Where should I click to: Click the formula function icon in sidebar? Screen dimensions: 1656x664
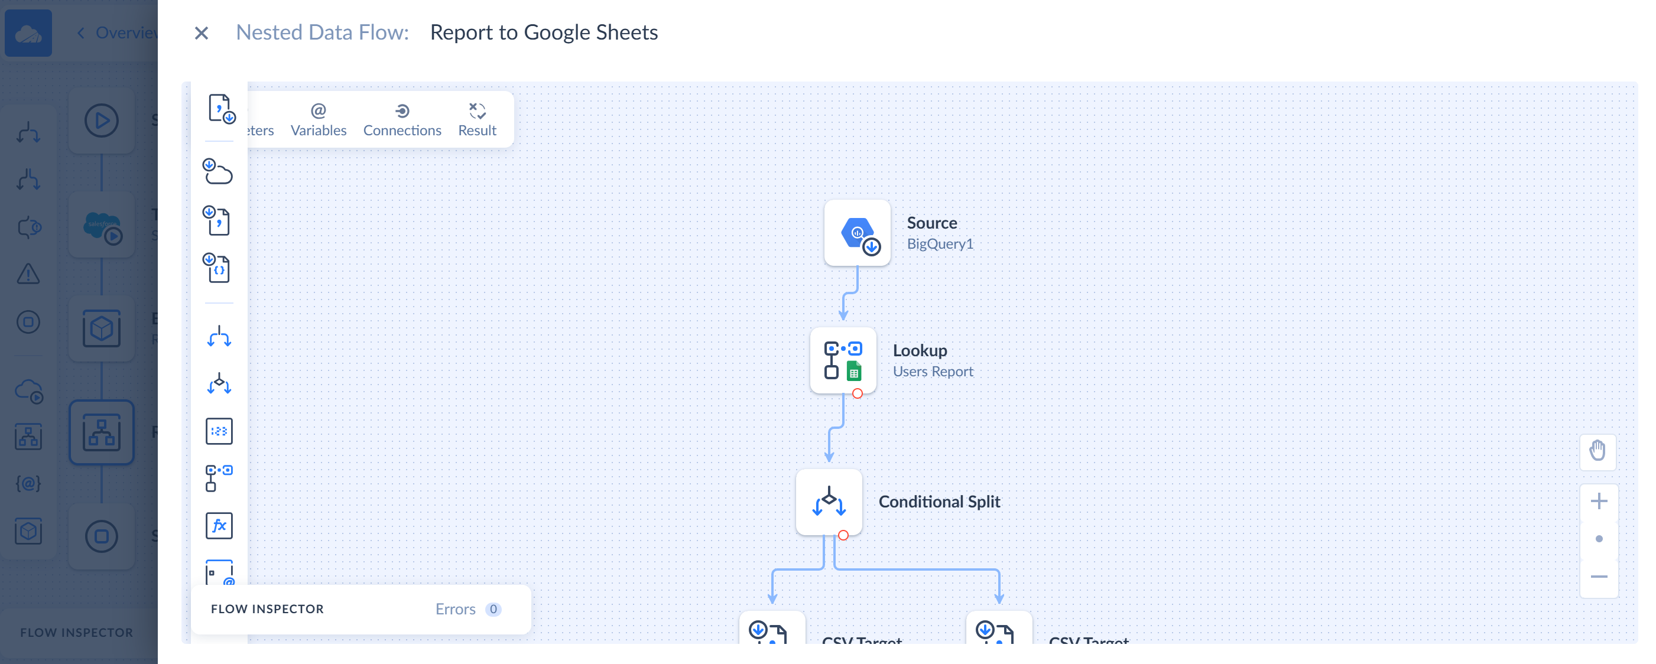pos(219,525)
